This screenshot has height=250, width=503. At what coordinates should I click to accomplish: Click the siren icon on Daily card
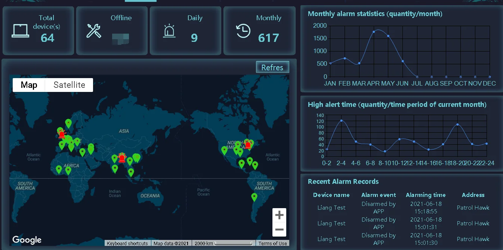[169, 31]
